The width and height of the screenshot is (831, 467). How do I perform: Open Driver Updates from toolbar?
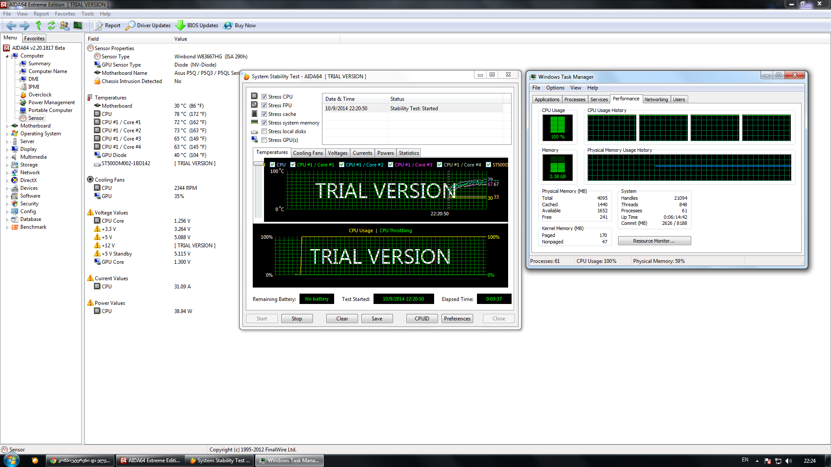[x=148, y=26]
